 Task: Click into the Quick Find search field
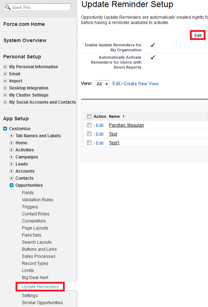(37, 7)
